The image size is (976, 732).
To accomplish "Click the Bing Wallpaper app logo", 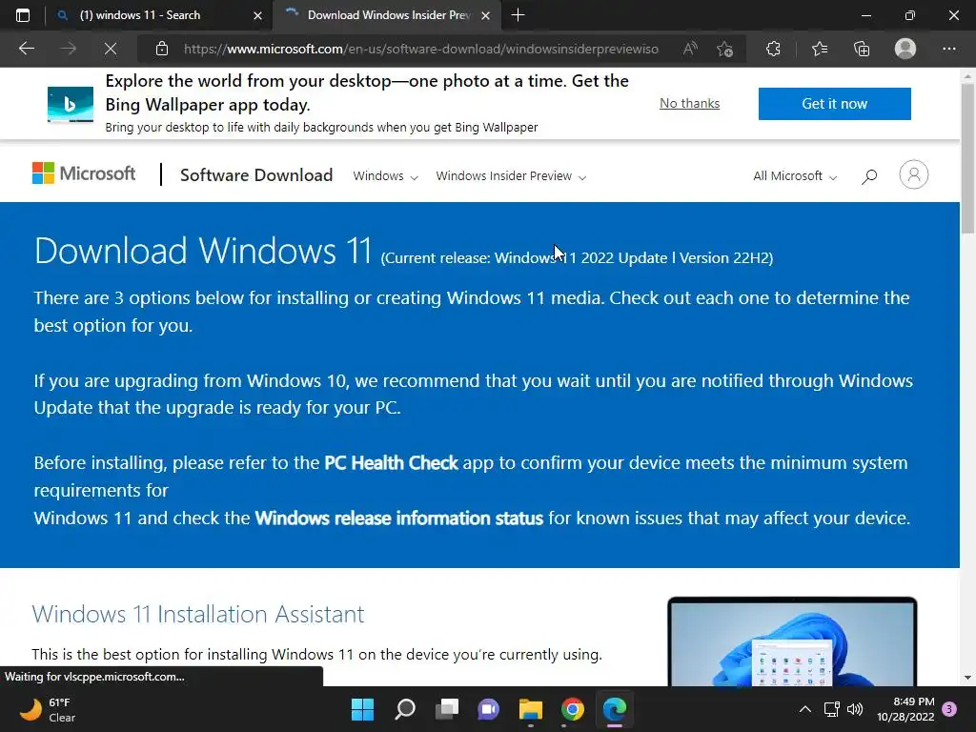I will [x=71, y=104].
